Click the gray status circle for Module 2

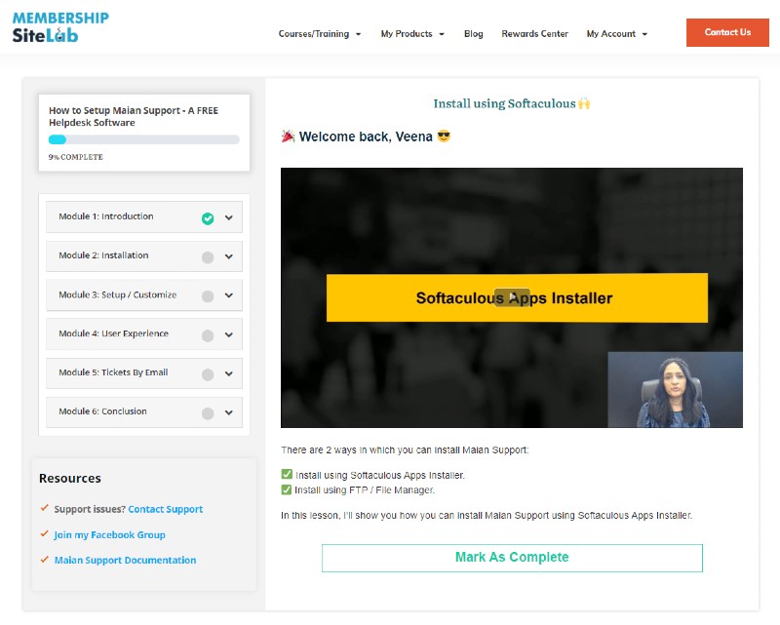point(208,257)
